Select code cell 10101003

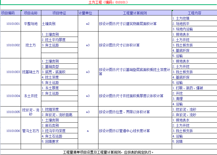[11, 72]
